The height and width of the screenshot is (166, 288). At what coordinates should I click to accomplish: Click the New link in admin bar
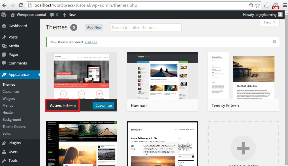point(72,15)
